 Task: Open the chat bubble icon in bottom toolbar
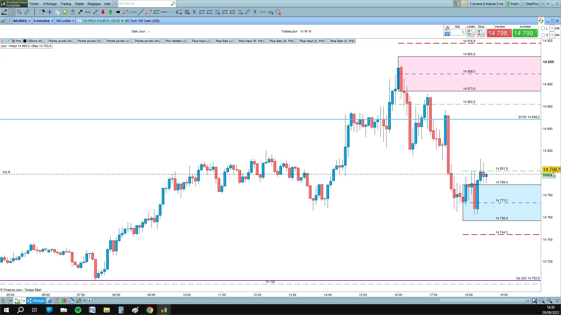click(50, 301)
